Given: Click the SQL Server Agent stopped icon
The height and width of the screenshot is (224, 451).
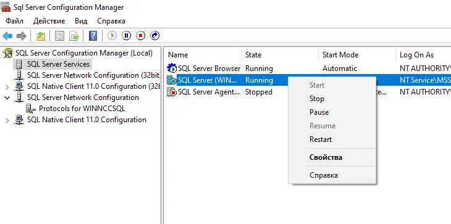Looking at the screenshot, I should click(172, 92).
